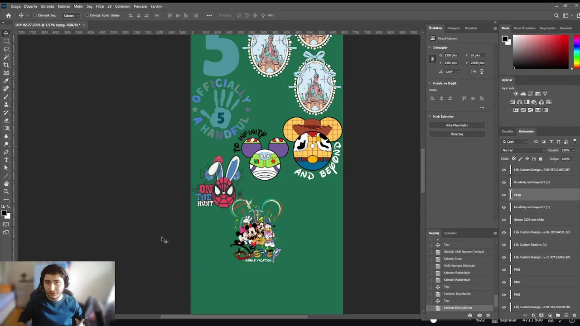This screenshot has width=580, height=326.
Task: Open the Filtre menu
Action: point(100,6)
